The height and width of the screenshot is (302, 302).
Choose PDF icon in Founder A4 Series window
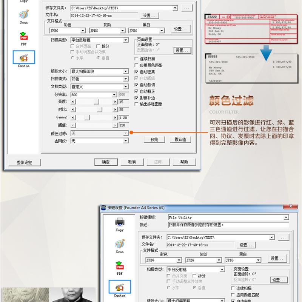tap(120, 267)
